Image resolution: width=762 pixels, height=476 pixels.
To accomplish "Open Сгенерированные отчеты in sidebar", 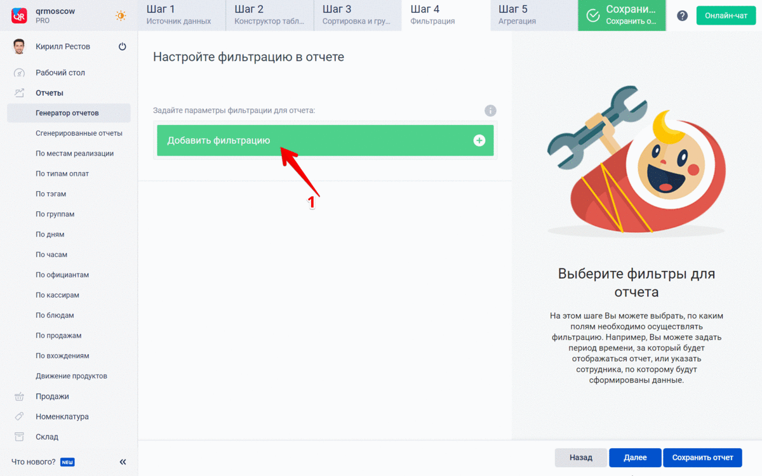I will 79,133.
